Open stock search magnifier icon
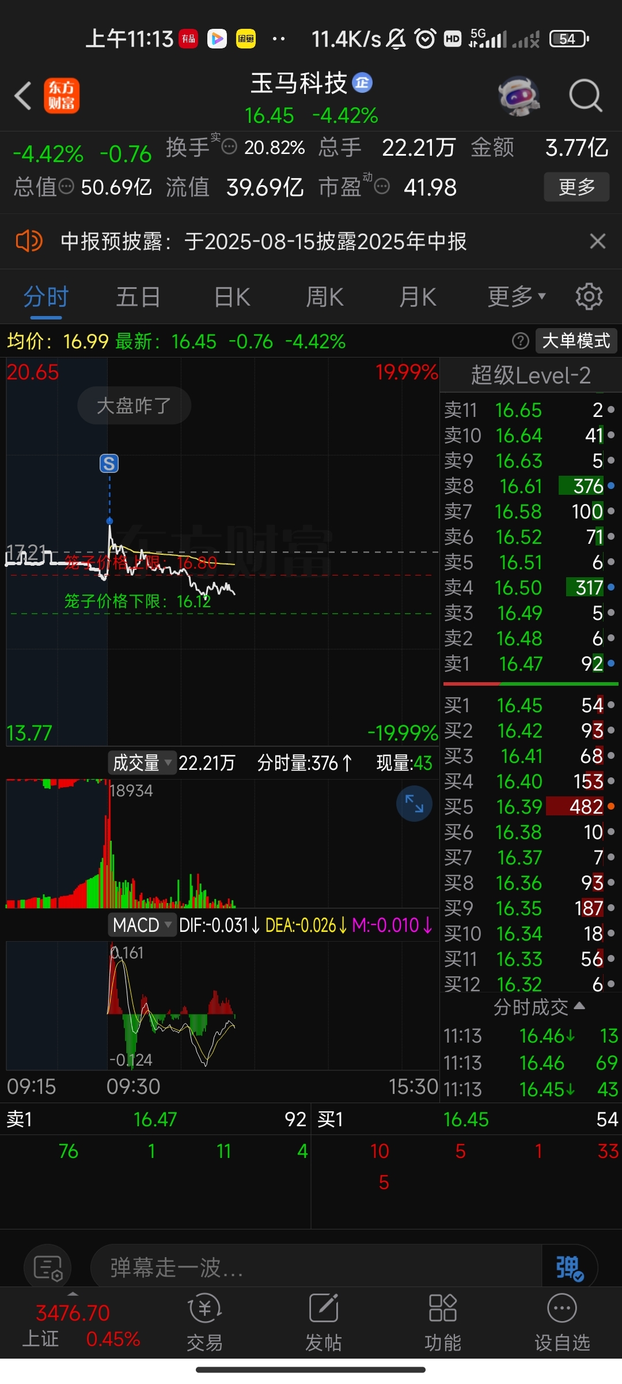This screenshot has width=622, height=1384. pyautogui.click(x=585, y=96)
